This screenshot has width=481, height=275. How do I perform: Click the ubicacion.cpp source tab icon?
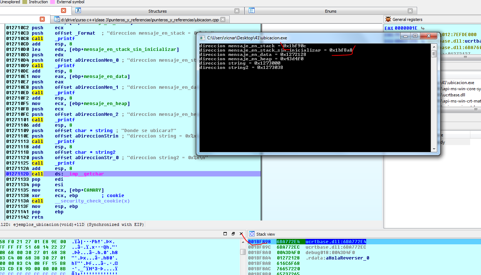(x=57, y=19)
